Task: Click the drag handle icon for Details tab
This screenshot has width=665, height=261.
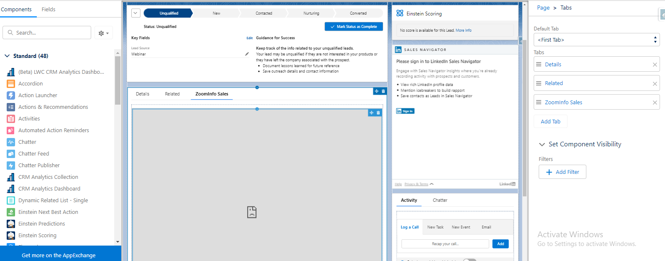Action: (539, 64)
